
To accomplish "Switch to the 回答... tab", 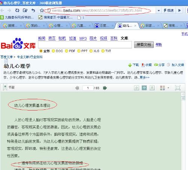I will pos(150,26).
